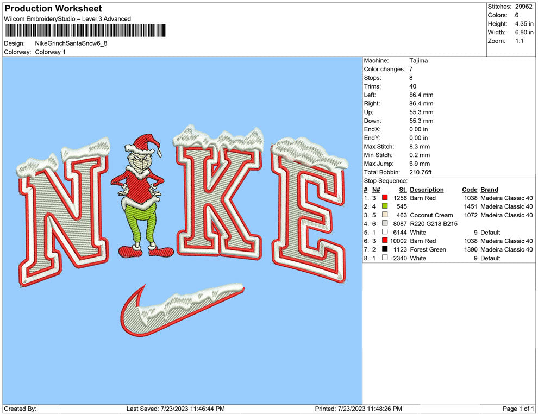
Task: Click the Barn Red swatch in stop 1
Action: (385, 198)
